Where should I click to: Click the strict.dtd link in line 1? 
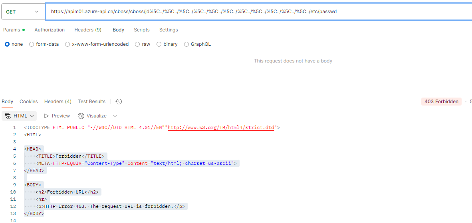pyautogui.click(x=221, y=127)
